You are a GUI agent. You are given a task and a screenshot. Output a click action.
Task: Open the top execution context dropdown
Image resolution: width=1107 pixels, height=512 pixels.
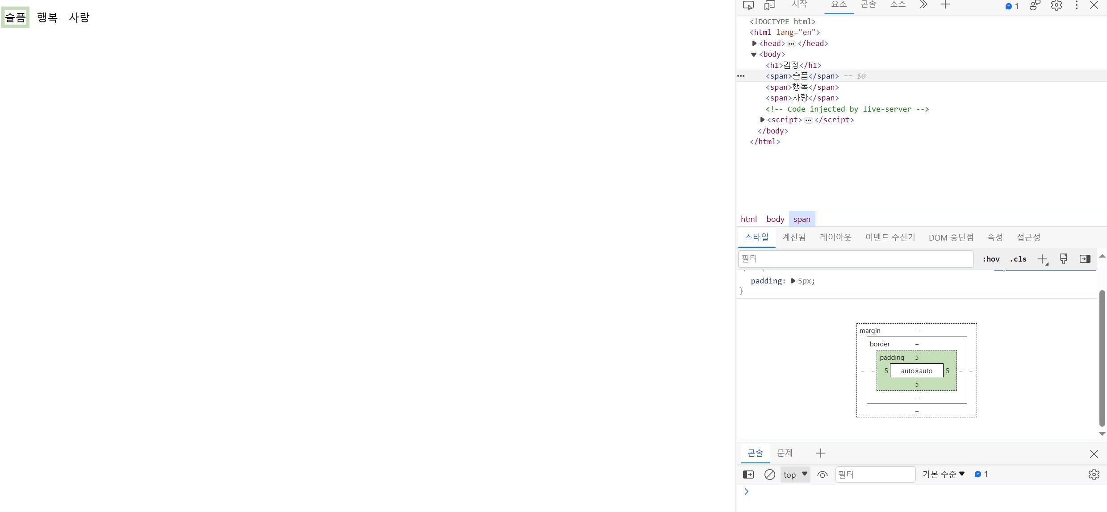795,475
